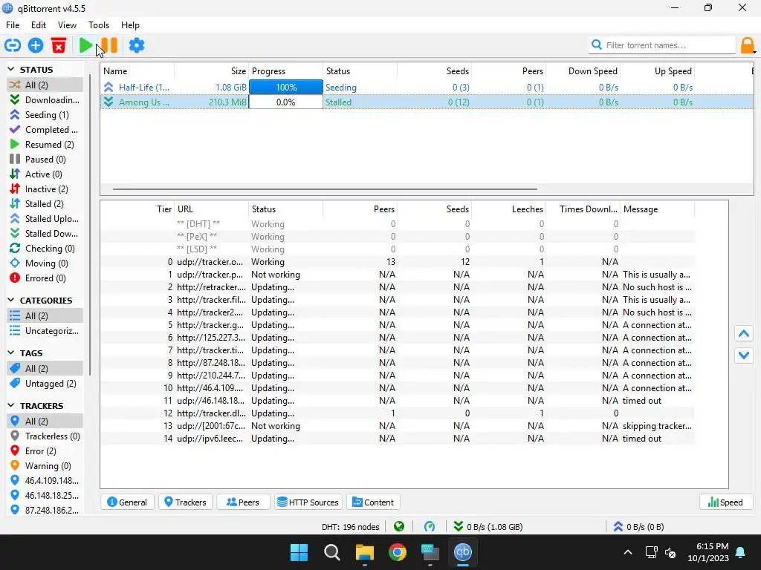Select the Downloading status filter

click(45, 100)
